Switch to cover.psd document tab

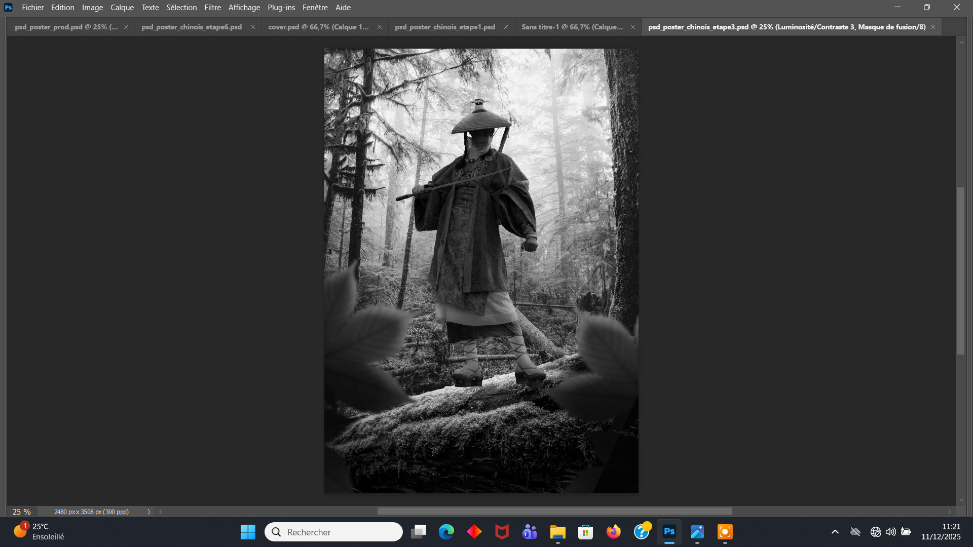(x=318, y=27)
